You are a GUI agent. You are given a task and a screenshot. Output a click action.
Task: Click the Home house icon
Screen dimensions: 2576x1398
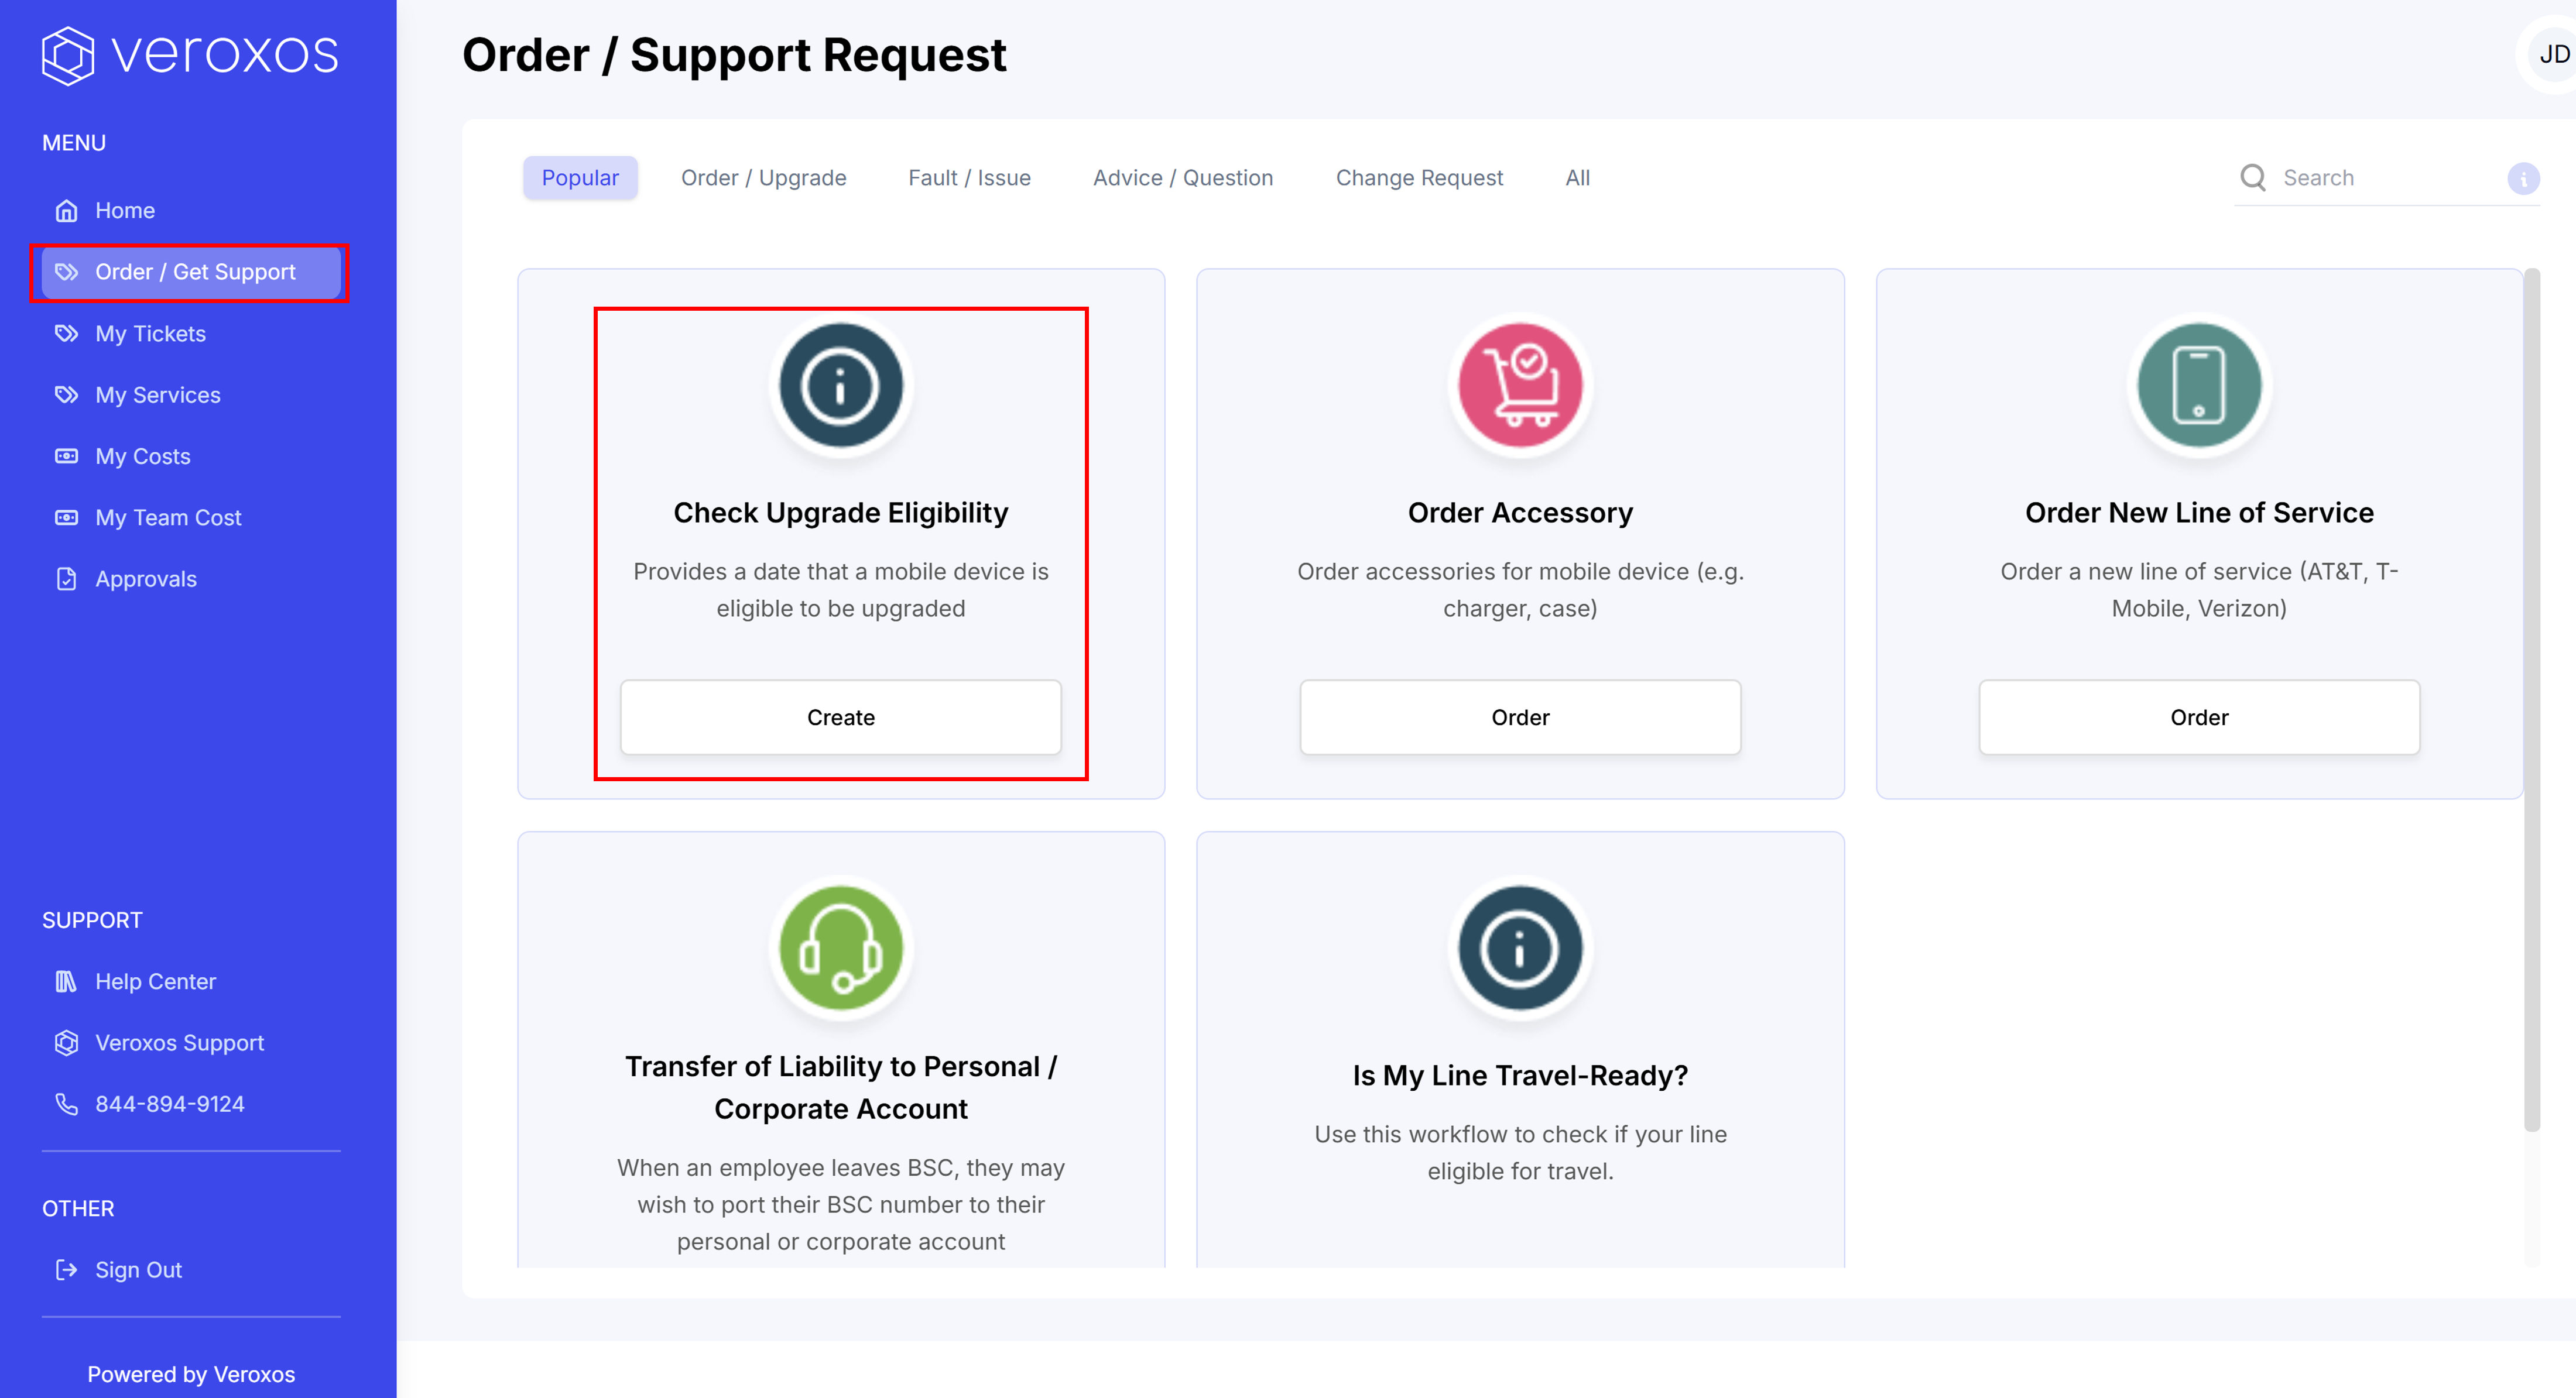point(66,211)
